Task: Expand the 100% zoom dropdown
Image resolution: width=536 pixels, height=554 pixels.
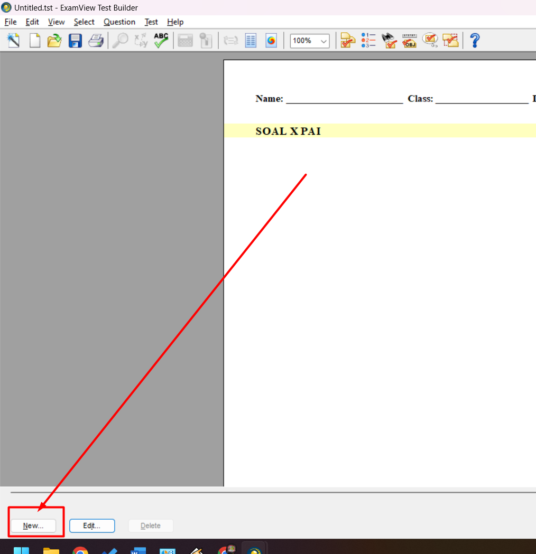Action: (x=324, y=41)
